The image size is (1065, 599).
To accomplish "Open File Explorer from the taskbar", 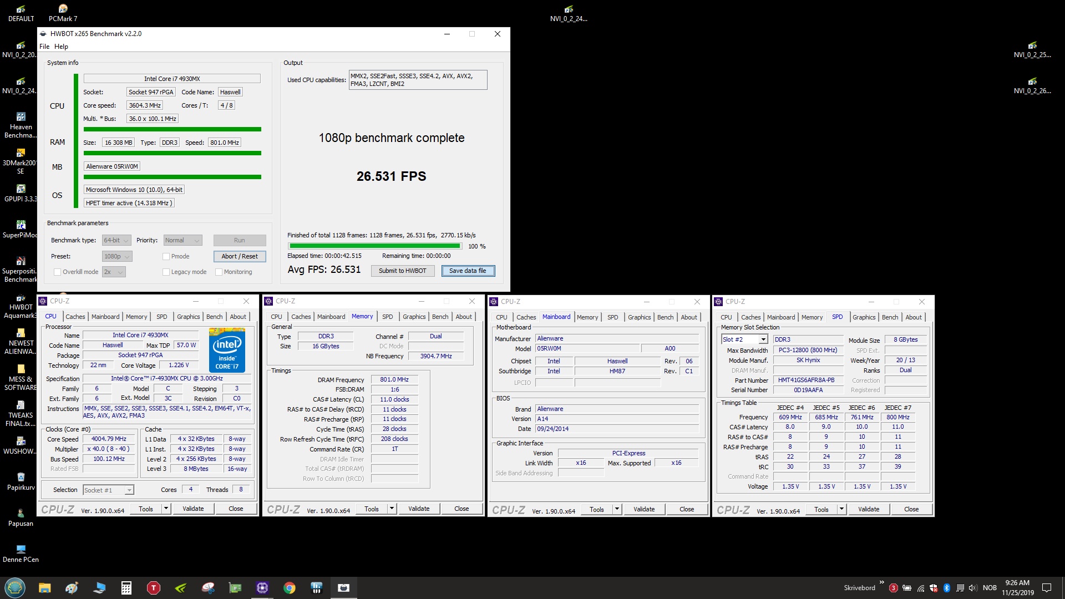I will (x=45, y=588).
